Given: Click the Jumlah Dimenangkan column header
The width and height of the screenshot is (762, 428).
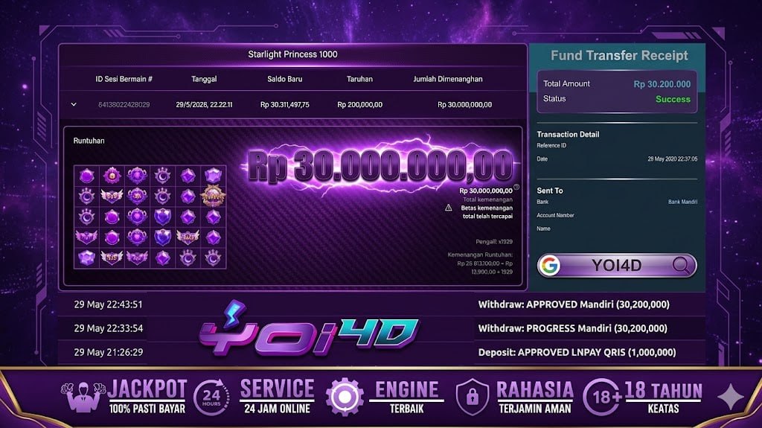Looking at the screenshot, I should click(x=447, y=79).
